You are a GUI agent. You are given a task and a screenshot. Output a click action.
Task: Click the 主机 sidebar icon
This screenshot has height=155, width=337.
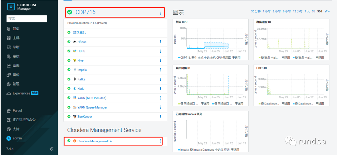click(x=9, y=38)
